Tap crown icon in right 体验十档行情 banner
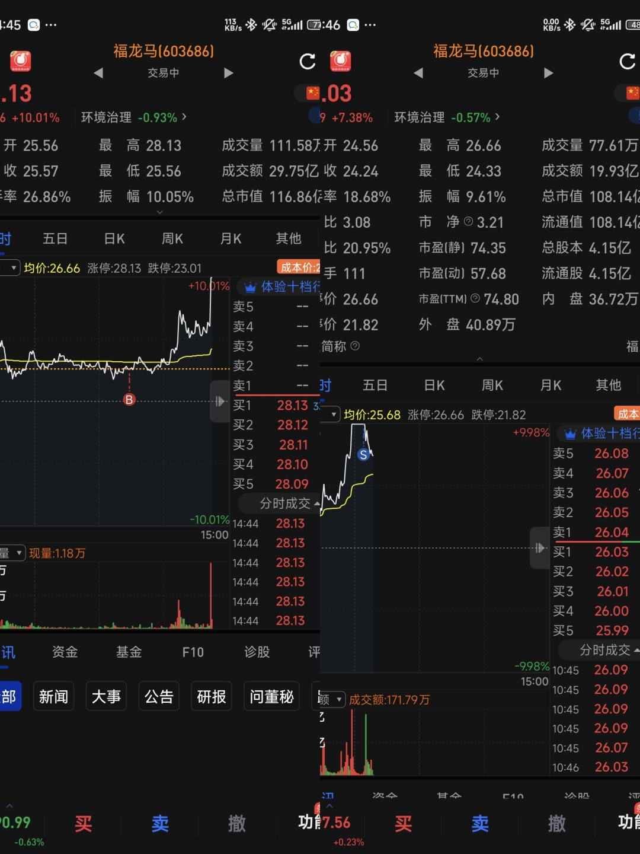Viewport: 640px width, 854px height. pyautogui.click(x=571, y=434)
